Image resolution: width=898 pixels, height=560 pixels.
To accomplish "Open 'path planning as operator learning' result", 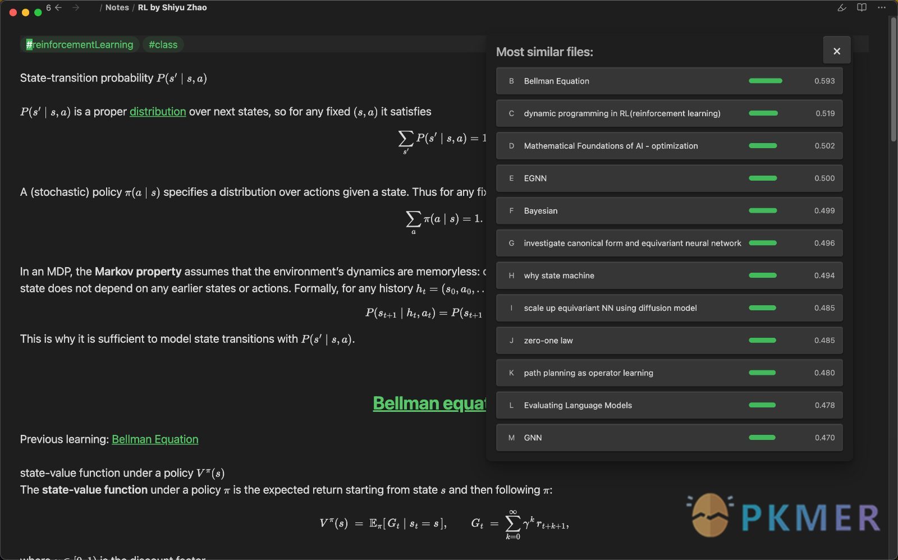I will click(x=669, y=373).
